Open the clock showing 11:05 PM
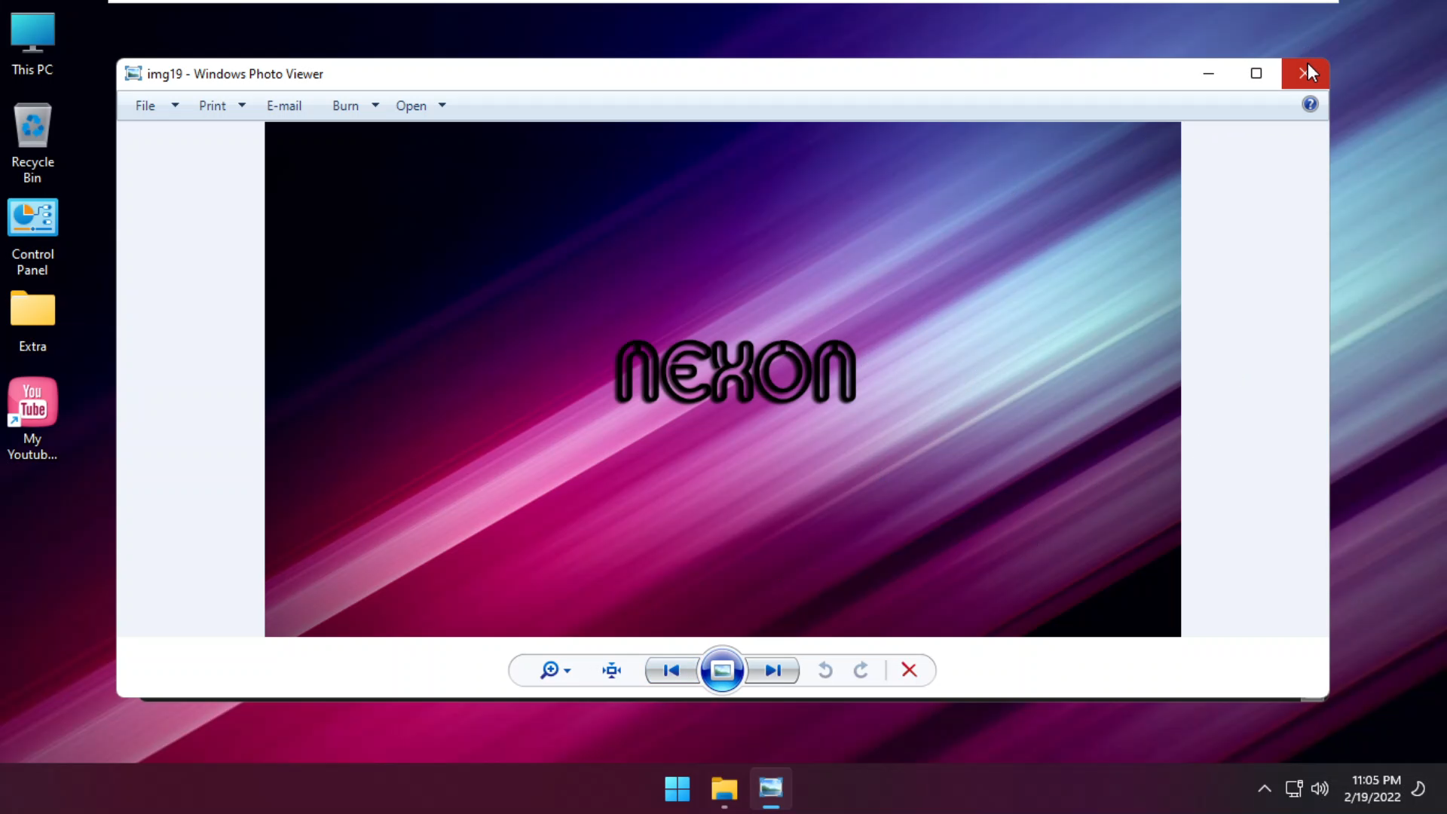The image size is (1447, 814). pos(1372,788)
